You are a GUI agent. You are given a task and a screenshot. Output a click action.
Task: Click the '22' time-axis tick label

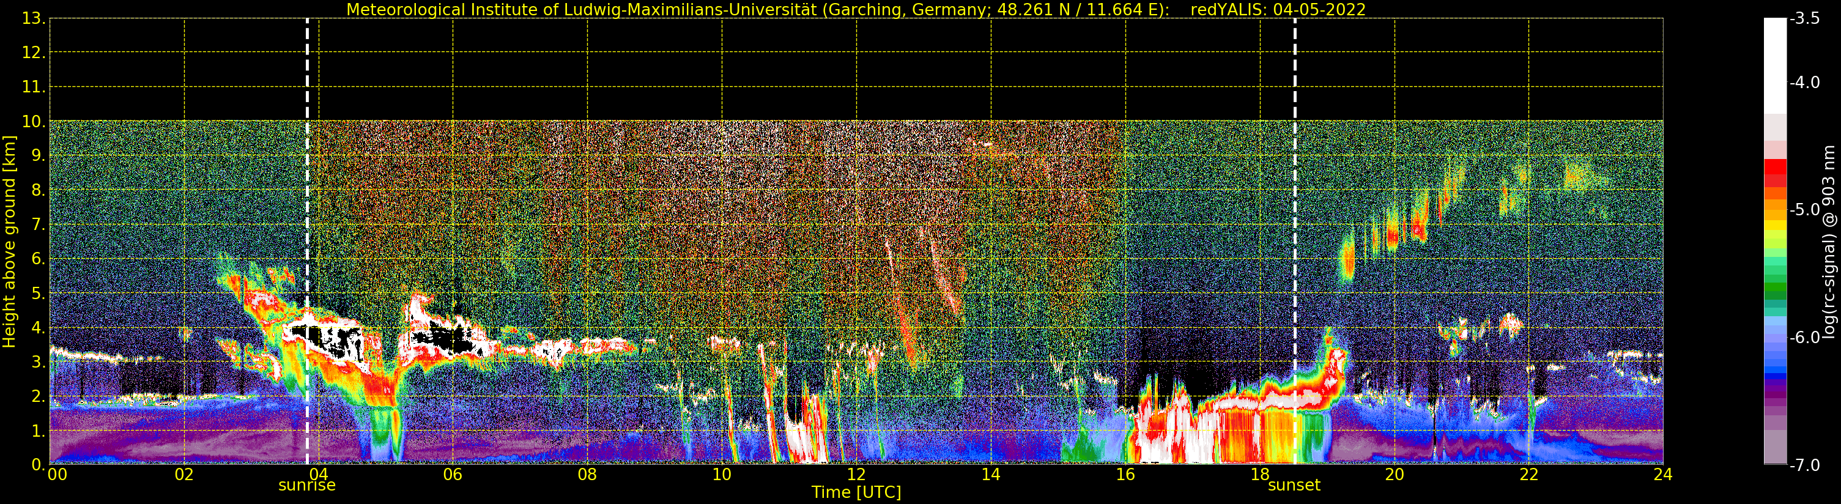1528,475
